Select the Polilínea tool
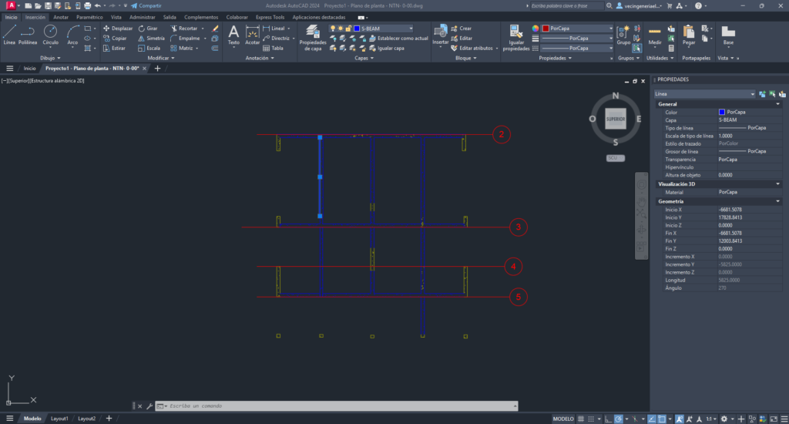The image size is (789, 424). (28, 34)
